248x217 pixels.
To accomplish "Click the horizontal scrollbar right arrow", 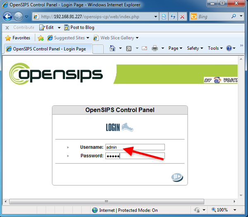I will pyautogui.click(x=234, y=202).
